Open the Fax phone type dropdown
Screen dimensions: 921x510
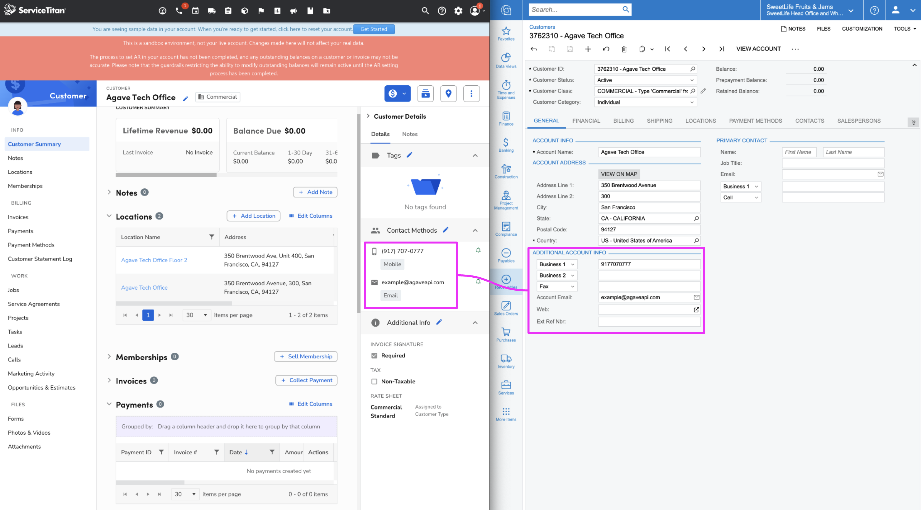[x=557, y=286]
